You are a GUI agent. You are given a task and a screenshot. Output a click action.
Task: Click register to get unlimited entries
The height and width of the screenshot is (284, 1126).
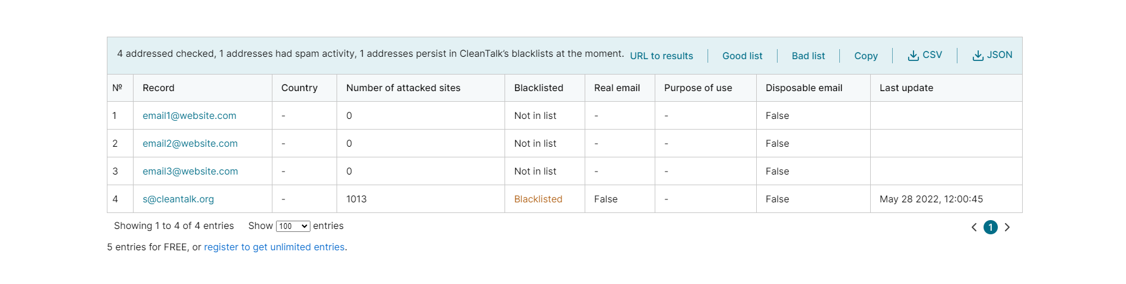click(x=274, y=247)
